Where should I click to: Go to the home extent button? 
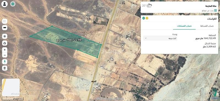click(x=5, y=43)
